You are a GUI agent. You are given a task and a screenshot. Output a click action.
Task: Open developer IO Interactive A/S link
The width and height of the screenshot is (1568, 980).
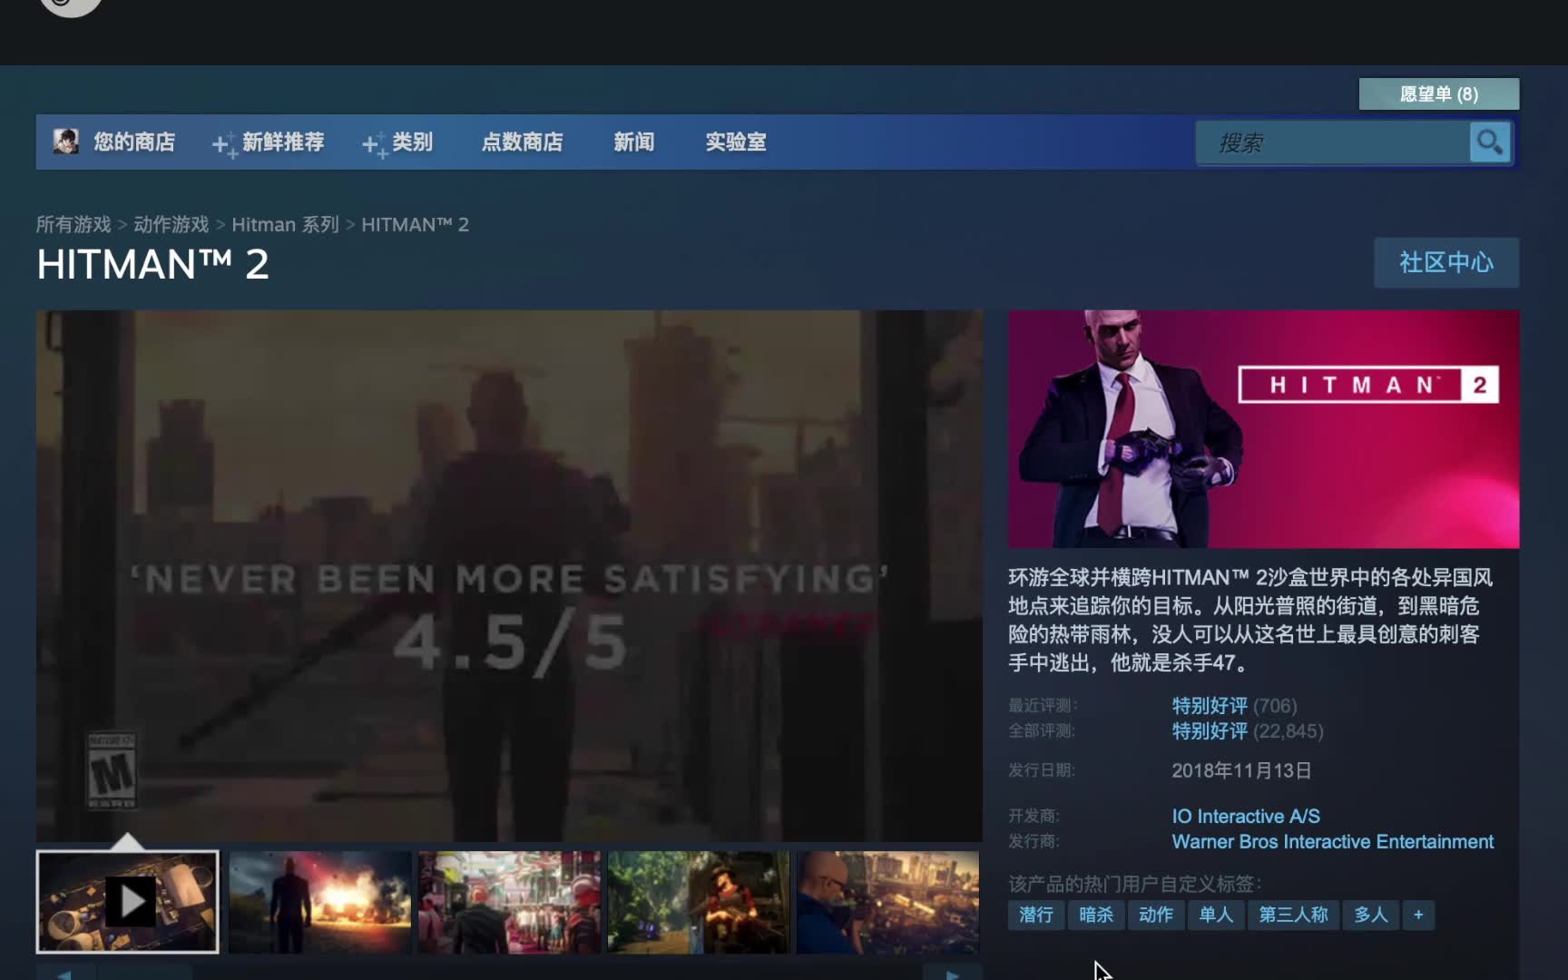pos(1246,816)
